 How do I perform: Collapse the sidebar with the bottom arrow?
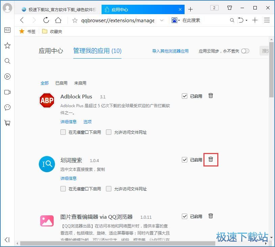[x=7, y=240]
